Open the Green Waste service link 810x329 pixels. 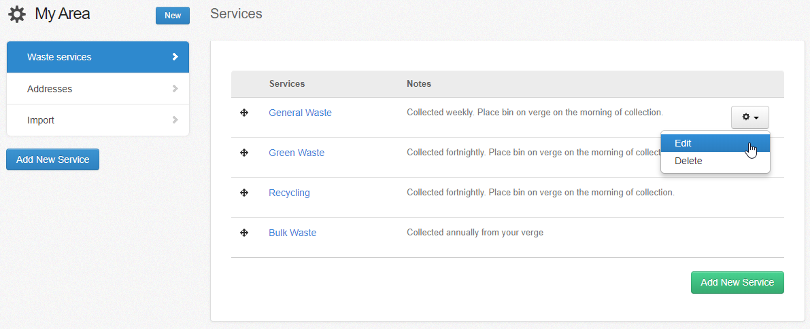pyautogui.click(x=297, y=153)
